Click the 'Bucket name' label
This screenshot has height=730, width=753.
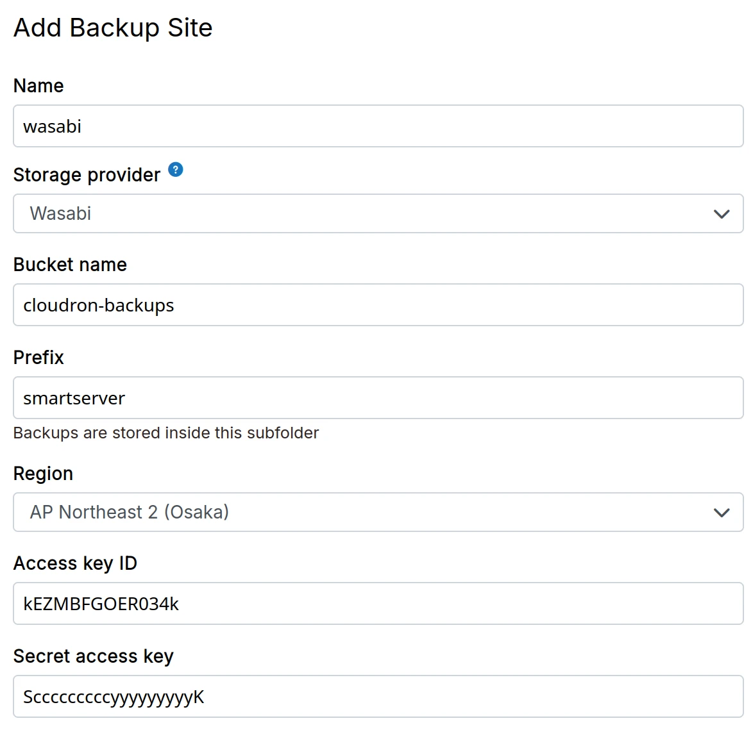point(70,265)
